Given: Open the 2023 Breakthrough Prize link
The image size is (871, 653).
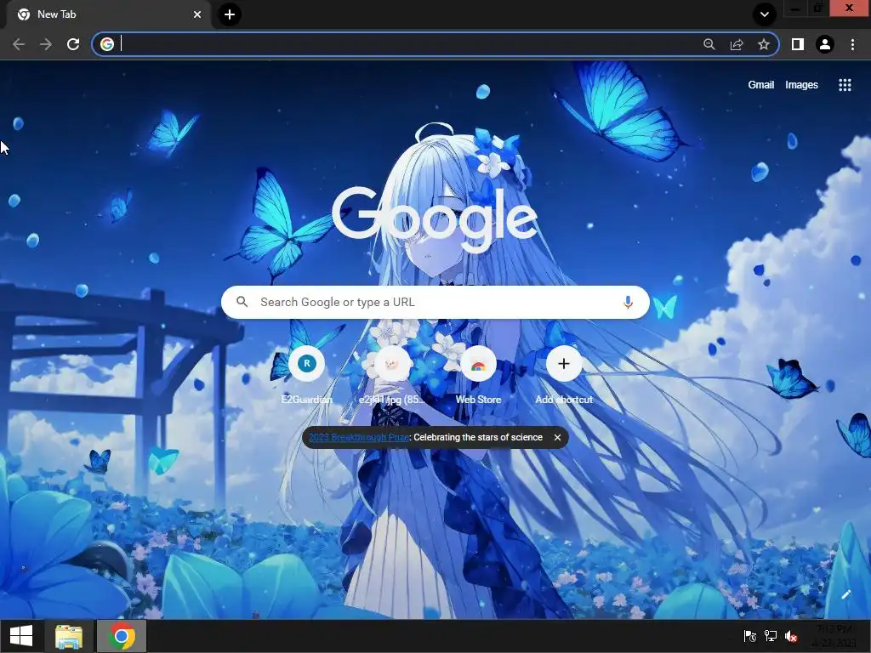Looking at the screenshot, I should pos(358,437).
